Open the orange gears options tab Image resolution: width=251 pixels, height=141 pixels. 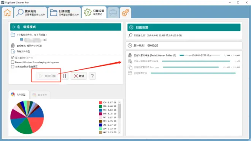125,13
